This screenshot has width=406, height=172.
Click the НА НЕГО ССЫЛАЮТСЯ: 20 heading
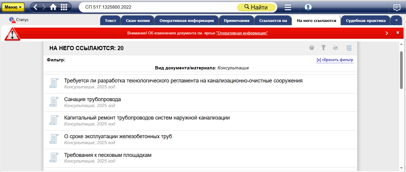86,48
